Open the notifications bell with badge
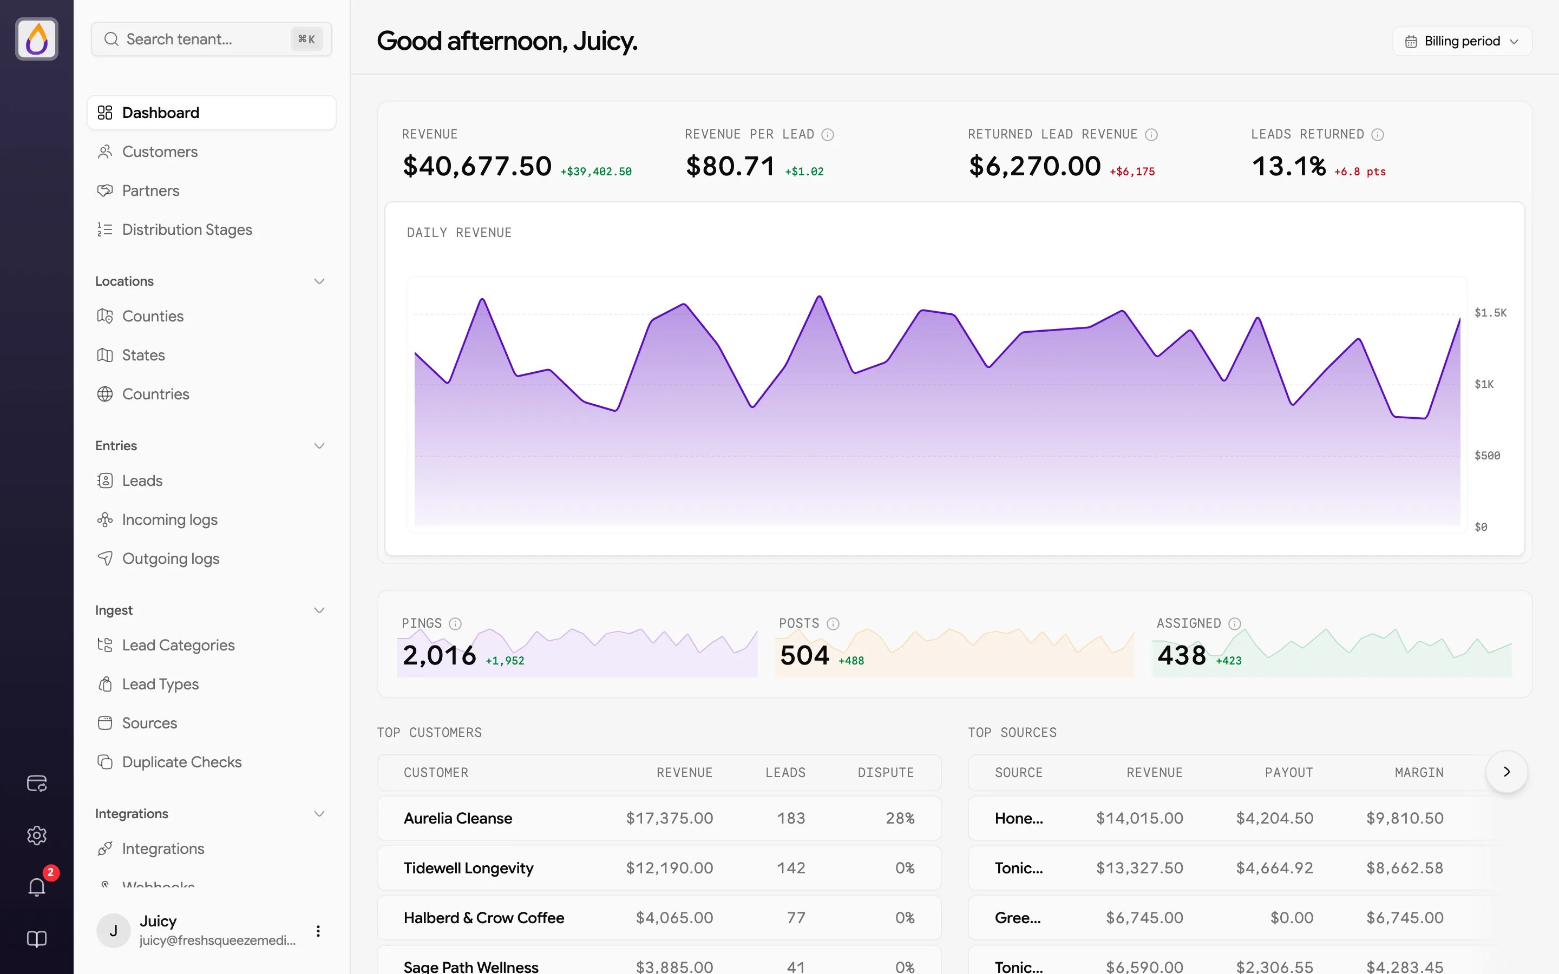 [37, 886]
